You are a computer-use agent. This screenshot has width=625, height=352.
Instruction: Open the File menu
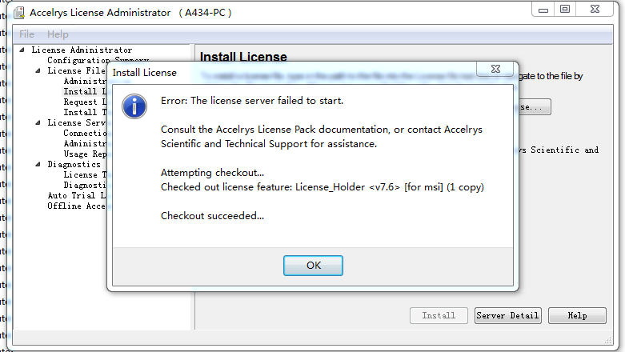pyautogui.click(x=26, y=34)
